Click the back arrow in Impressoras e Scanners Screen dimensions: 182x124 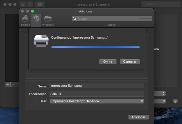click(x=23, y=4)
